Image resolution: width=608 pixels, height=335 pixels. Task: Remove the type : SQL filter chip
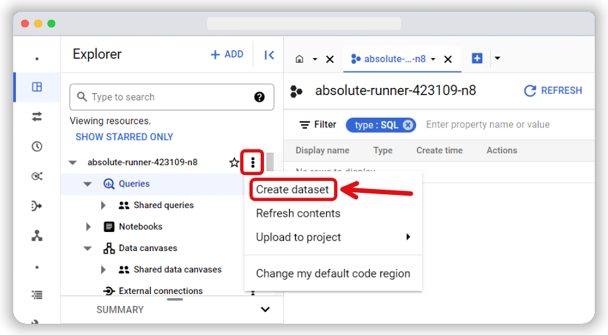coord(408,125)
